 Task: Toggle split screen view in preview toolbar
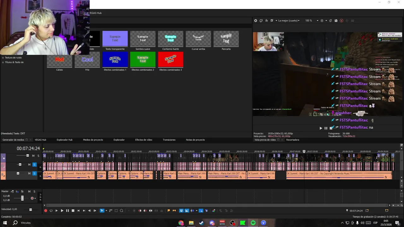coord(272,20)
